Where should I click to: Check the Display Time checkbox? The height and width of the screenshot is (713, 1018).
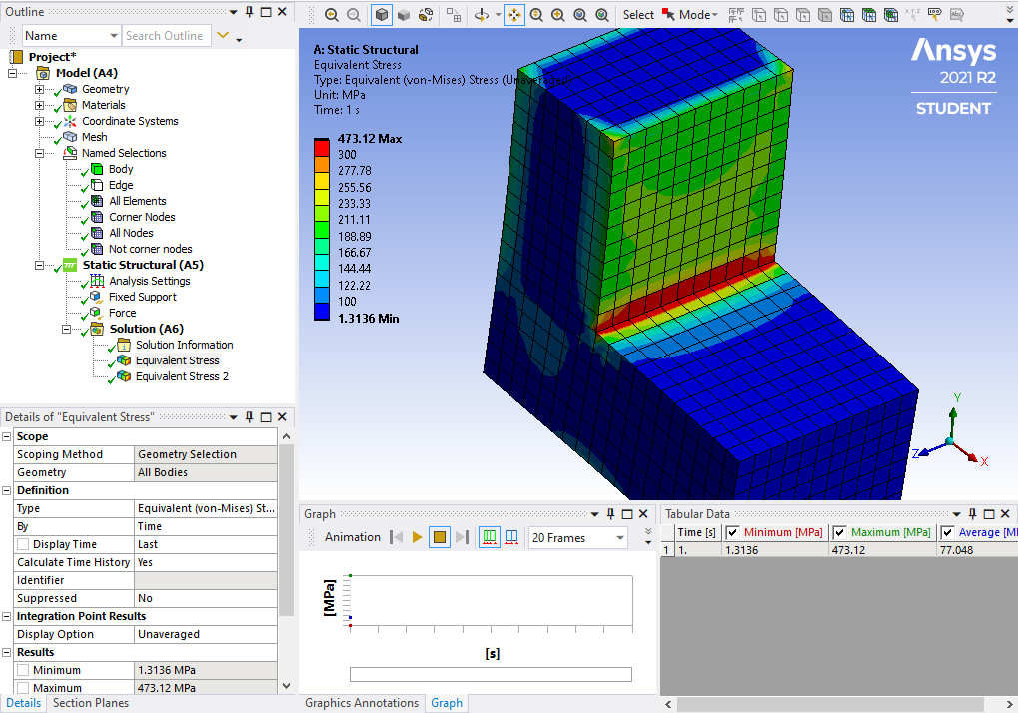point(23,544)
